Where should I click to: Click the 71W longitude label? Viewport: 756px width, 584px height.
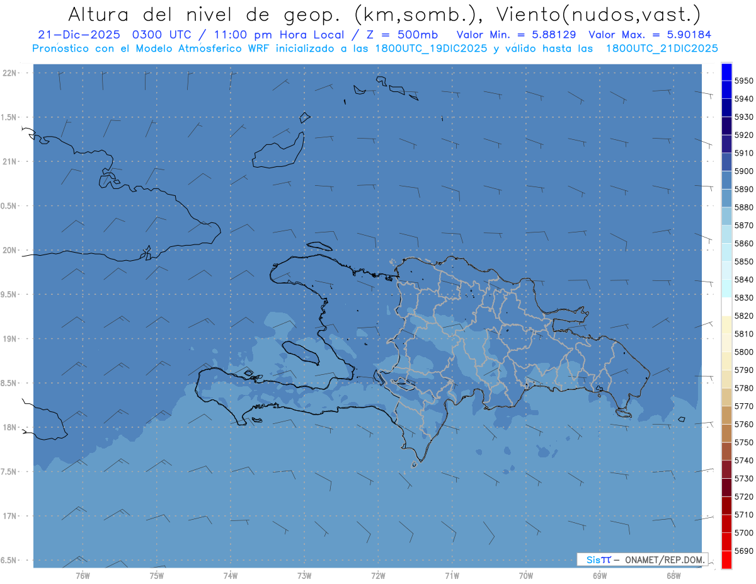point(452,575)
